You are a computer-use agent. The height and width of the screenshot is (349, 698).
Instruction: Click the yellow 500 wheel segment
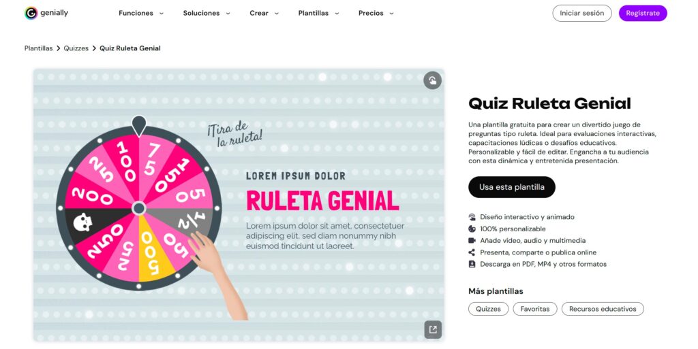coord(151,251)
